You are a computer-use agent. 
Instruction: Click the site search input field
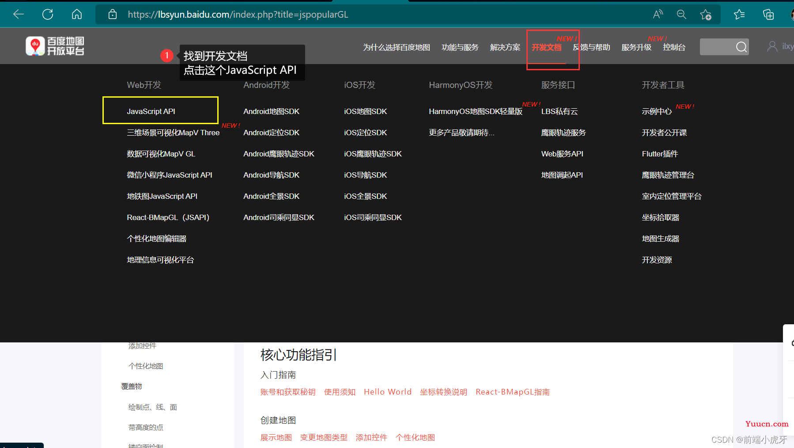(x=716, y=47)
